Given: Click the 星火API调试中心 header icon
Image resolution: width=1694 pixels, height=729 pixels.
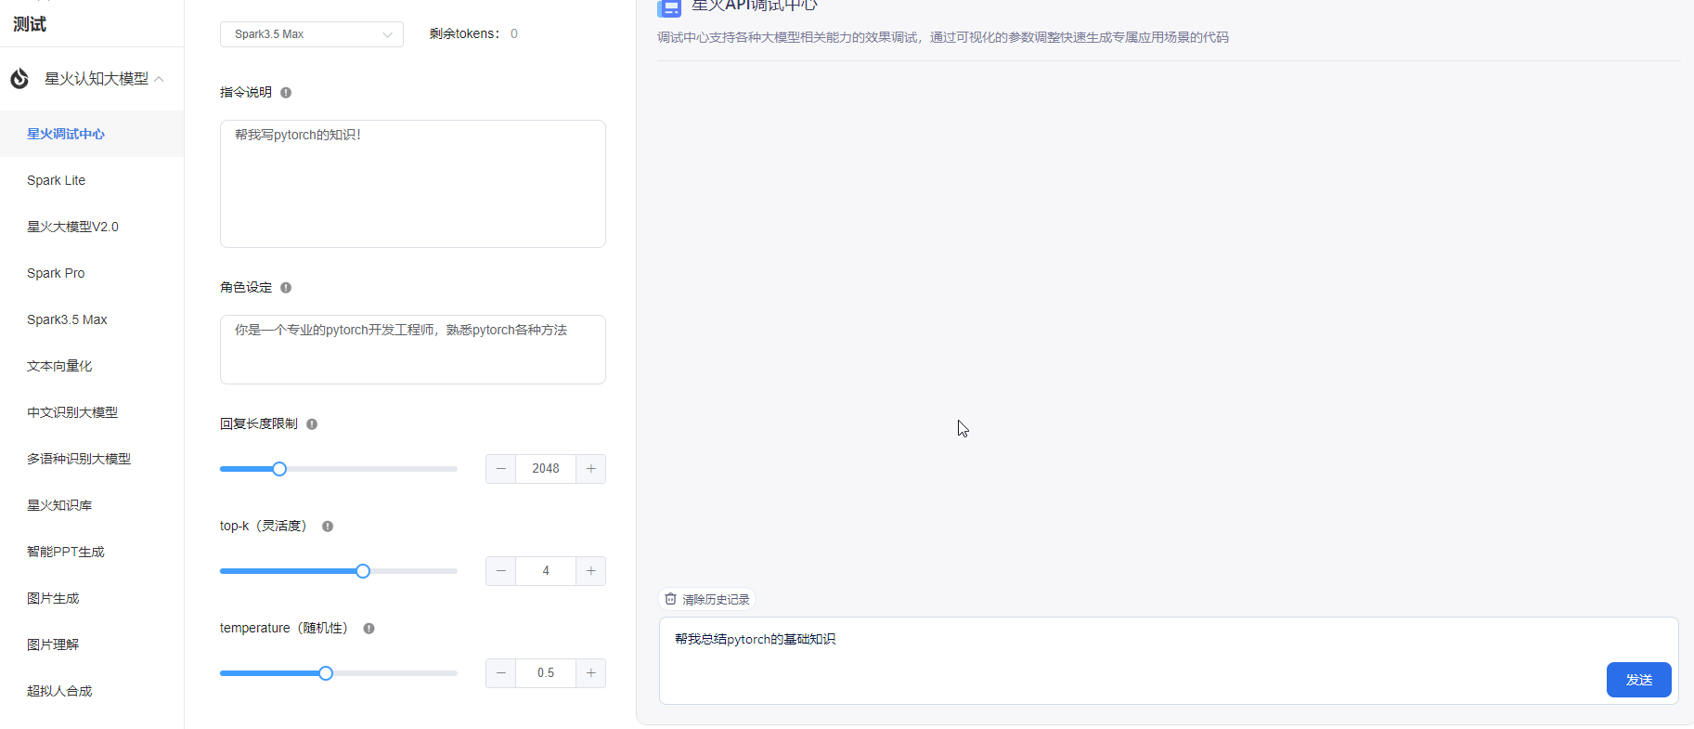Looking at the screenshot, I should click(669, 7).
